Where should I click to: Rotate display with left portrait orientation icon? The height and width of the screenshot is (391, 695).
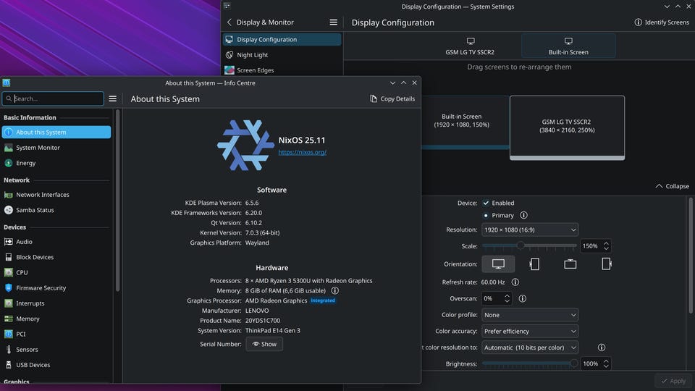pyautogui.click(x=534, y=264)
